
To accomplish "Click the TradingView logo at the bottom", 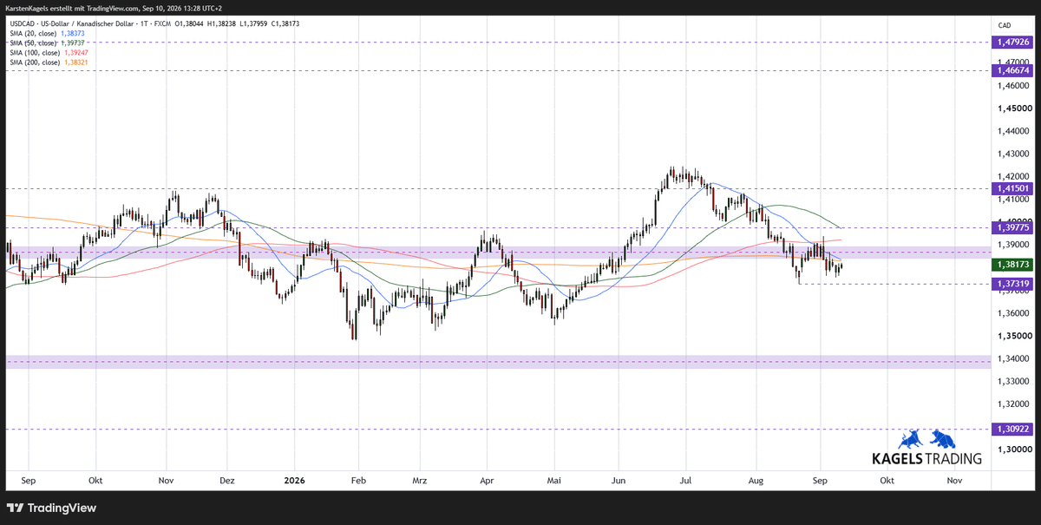I will click(x=51, y=508).
